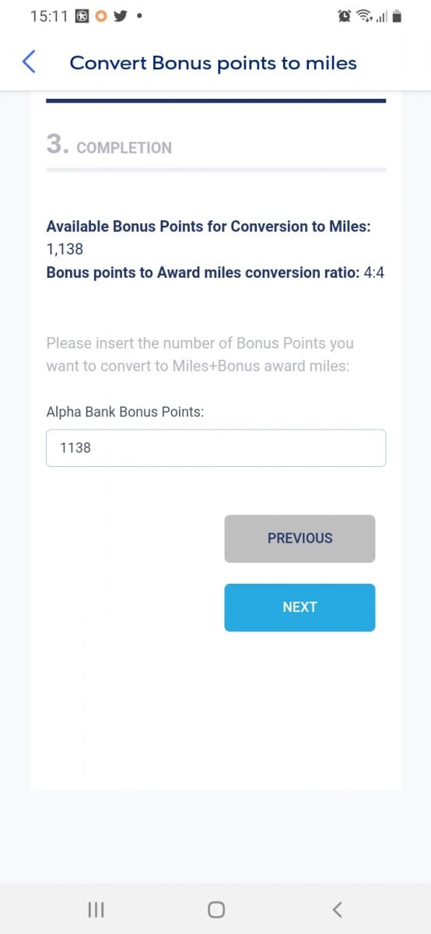Tap the conversion ratio 4:4 text

coord(374,272)
